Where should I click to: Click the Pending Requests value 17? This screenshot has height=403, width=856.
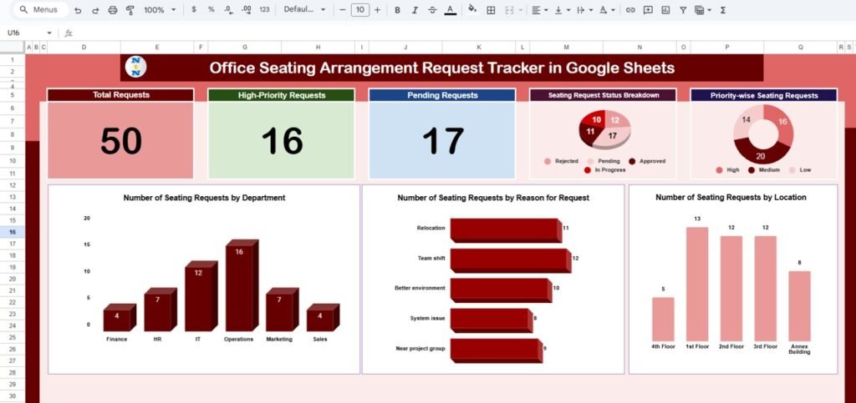tap(442, 140)
